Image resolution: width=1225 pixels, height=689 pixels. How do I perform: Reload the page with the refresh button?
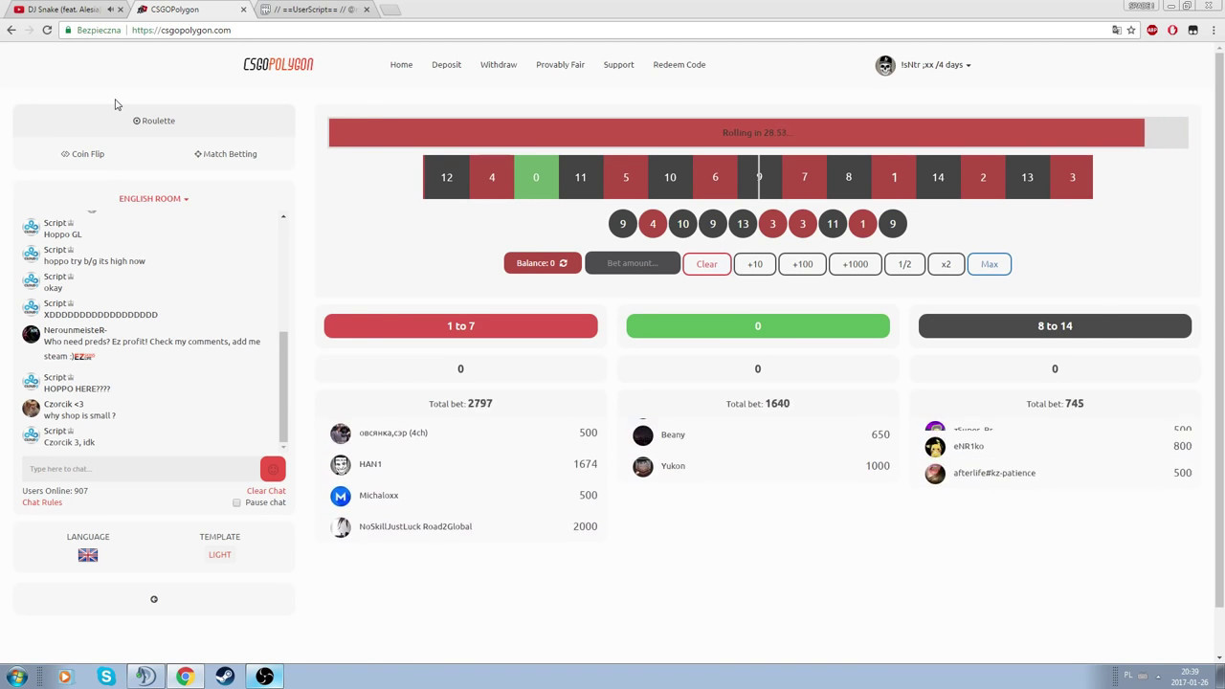point(47,30)
